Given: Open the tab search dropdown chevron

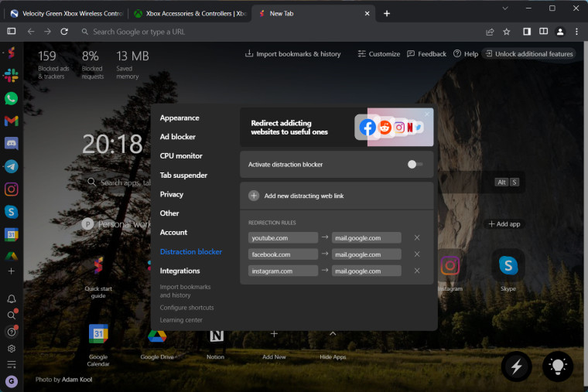Looking at the screenshot, I should 505,9.
